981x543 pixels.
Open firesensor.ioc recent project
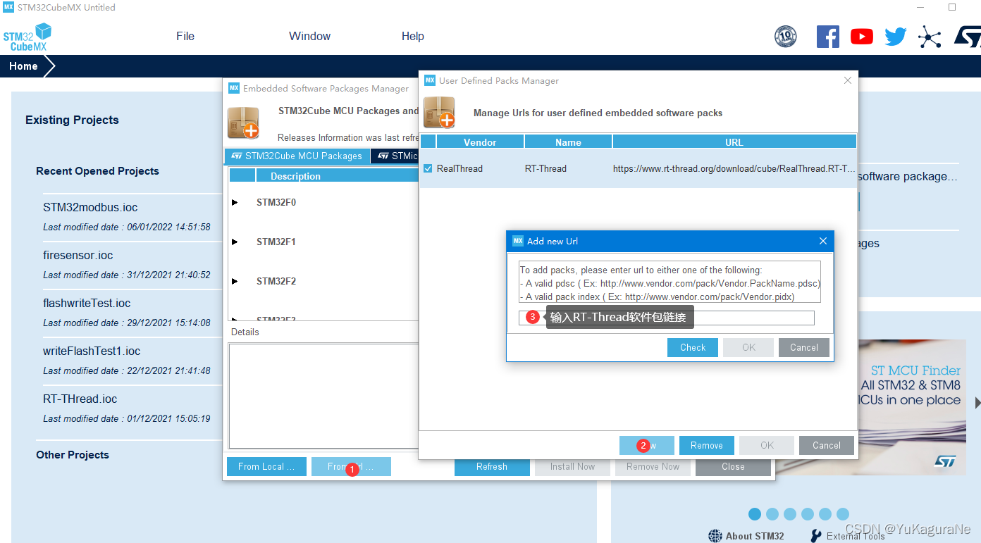pyautogui.click(x=78, y=255)
